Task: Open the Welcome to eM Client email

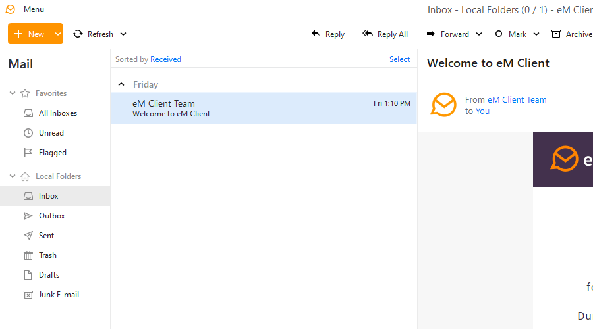Action: pyautogui.click(x=264, y=109)
